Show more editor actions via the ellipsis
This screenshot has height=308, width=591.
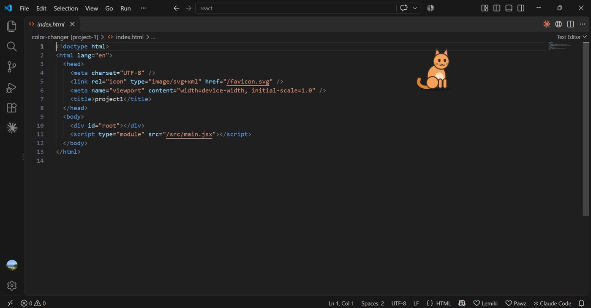tap(583, 24)
